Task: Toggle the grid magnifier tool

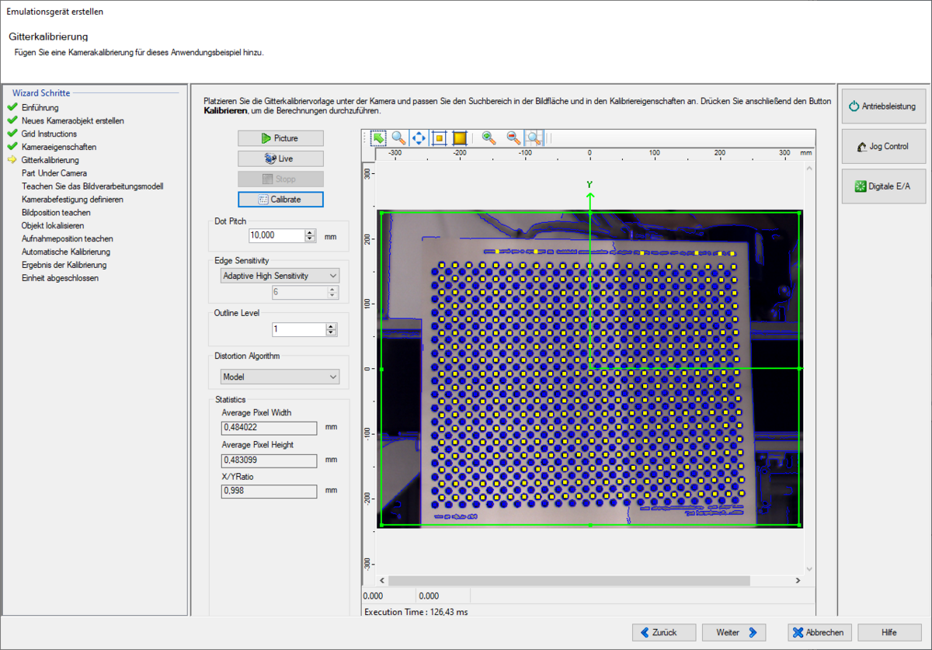Action: pos(534,138)
